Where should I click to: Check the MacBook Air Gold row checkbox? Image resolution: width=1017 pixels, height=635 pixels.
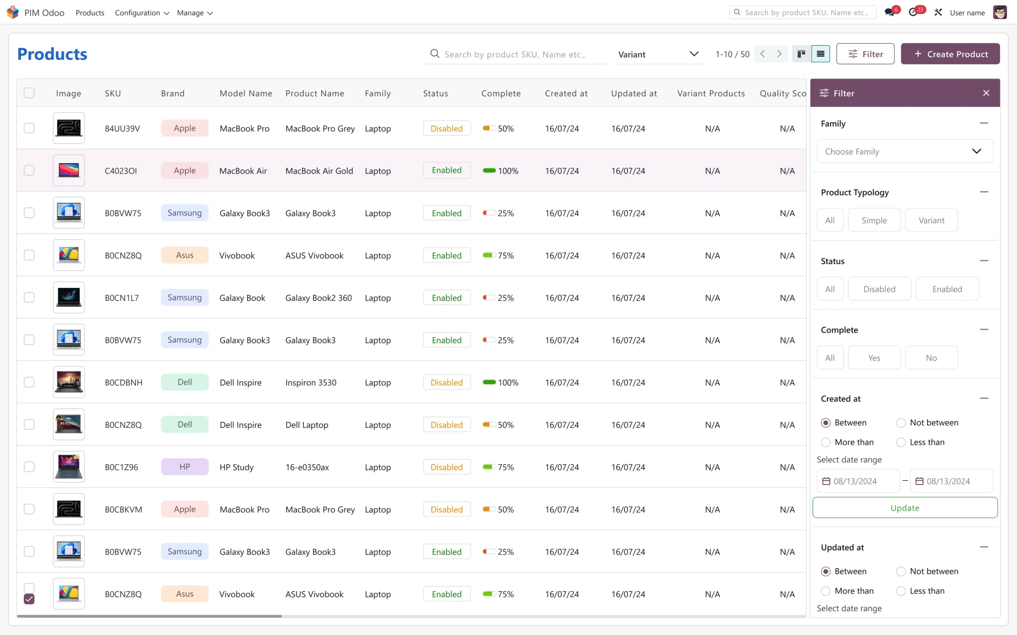[29, 171]
